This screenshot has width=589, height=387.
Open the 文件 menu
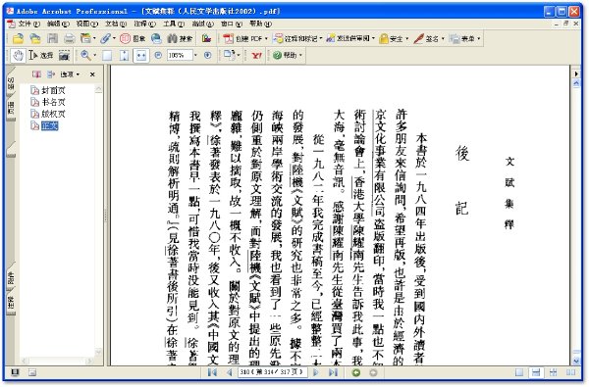click(28, 24)
